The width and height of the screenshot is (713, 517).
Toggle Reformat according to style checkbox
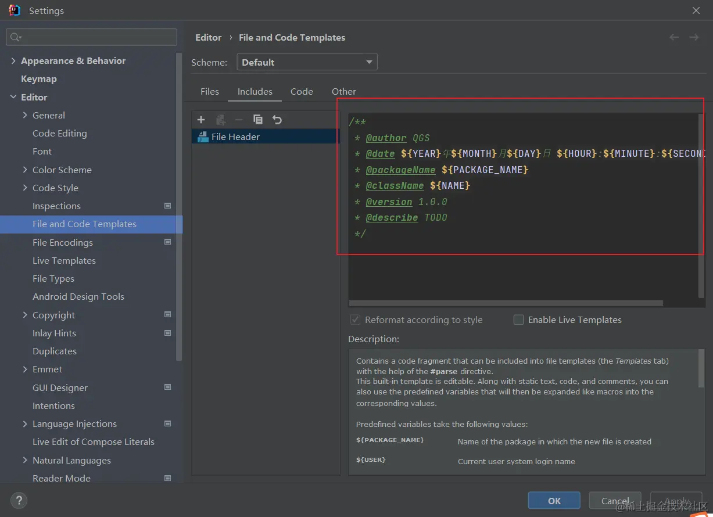pos(355,319)
